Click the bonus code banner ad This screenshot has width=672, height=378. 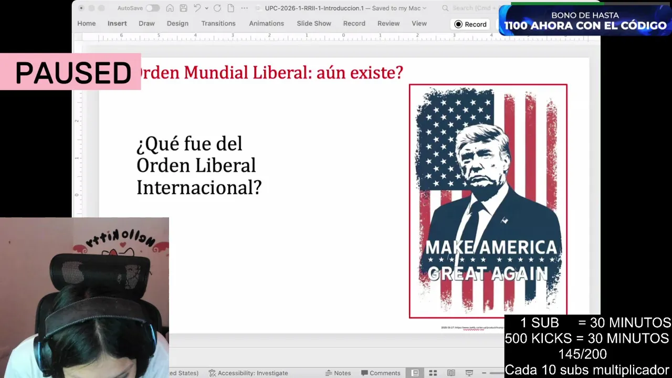(585, 20)
